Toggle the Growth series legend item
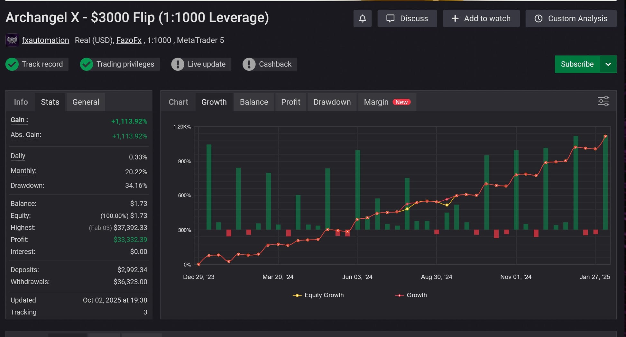Image resolution: width=626 pixels, height=337 pixels. tap(411, 295)
